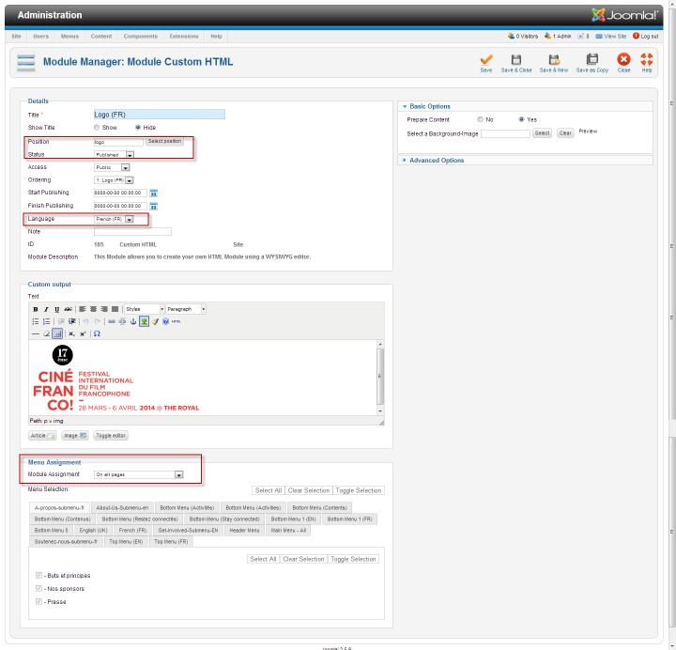The width and height of the screenshot is (676, 650).
Task: Click the Save checkmark icon
Action: click(486, 59)
